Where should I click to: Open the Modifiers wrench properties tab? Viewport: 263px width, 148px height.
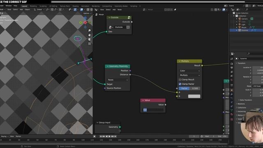click(232, 94)
